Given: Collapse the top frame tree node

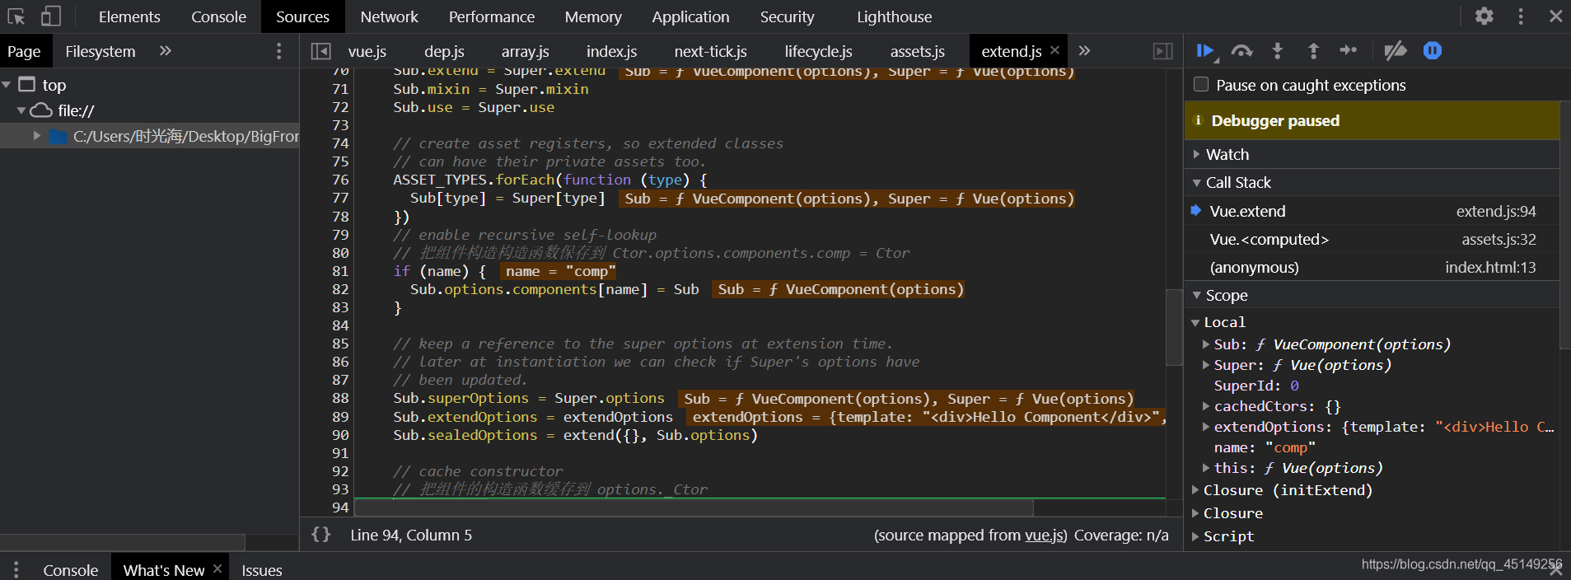Looking at the screenshot, I should pos(7,85).
